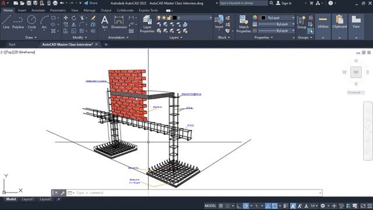Switch to the Manage ribbon tab
Image resolution: width=373 pixels, height=210 pixels.
(89, 10)
